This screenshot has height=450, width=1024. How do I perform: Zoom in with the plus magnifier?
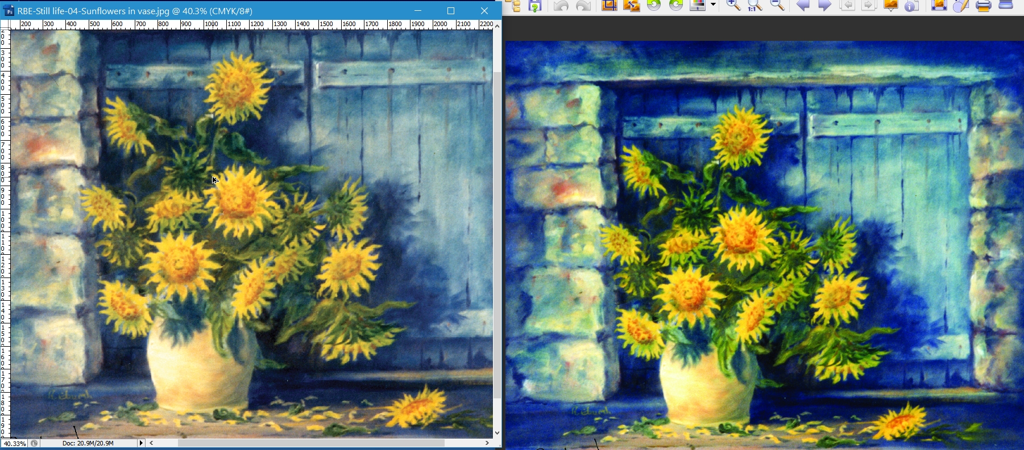733,6
